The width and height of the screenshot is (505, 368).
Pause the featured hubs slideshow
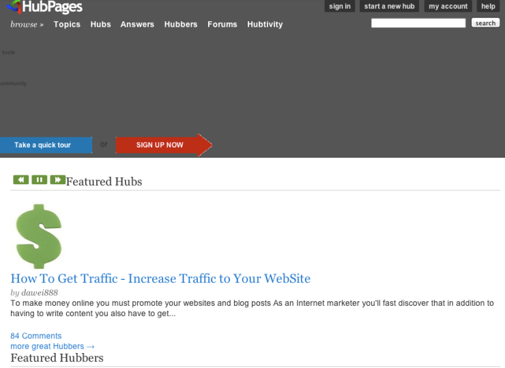click(x=39, y=180)
